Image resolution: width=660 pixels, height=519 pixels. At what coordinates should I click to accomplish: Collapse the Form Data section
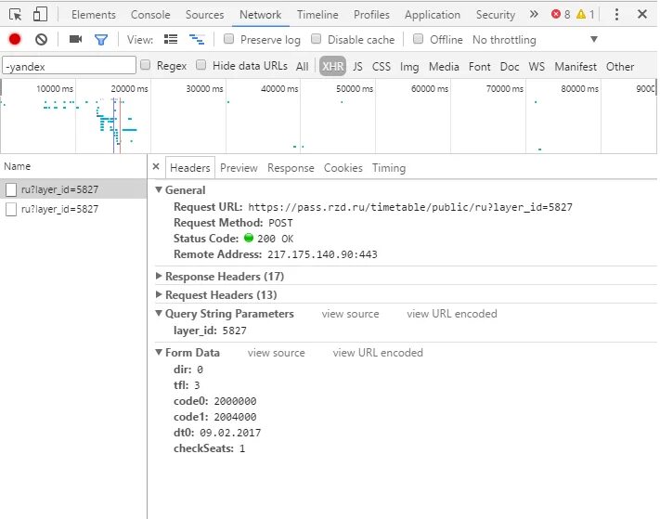[x=159, y=352]
